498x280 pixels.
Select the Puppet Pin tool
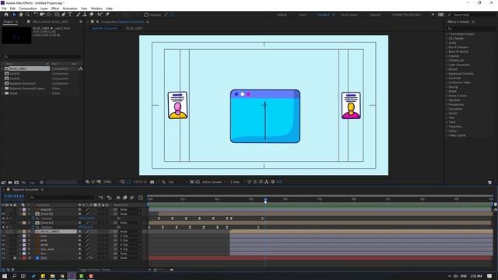(107, 15)
